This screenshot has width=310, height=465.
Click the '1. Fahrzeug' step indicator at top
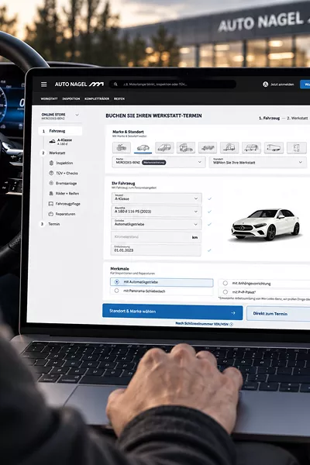coord(269,118)
